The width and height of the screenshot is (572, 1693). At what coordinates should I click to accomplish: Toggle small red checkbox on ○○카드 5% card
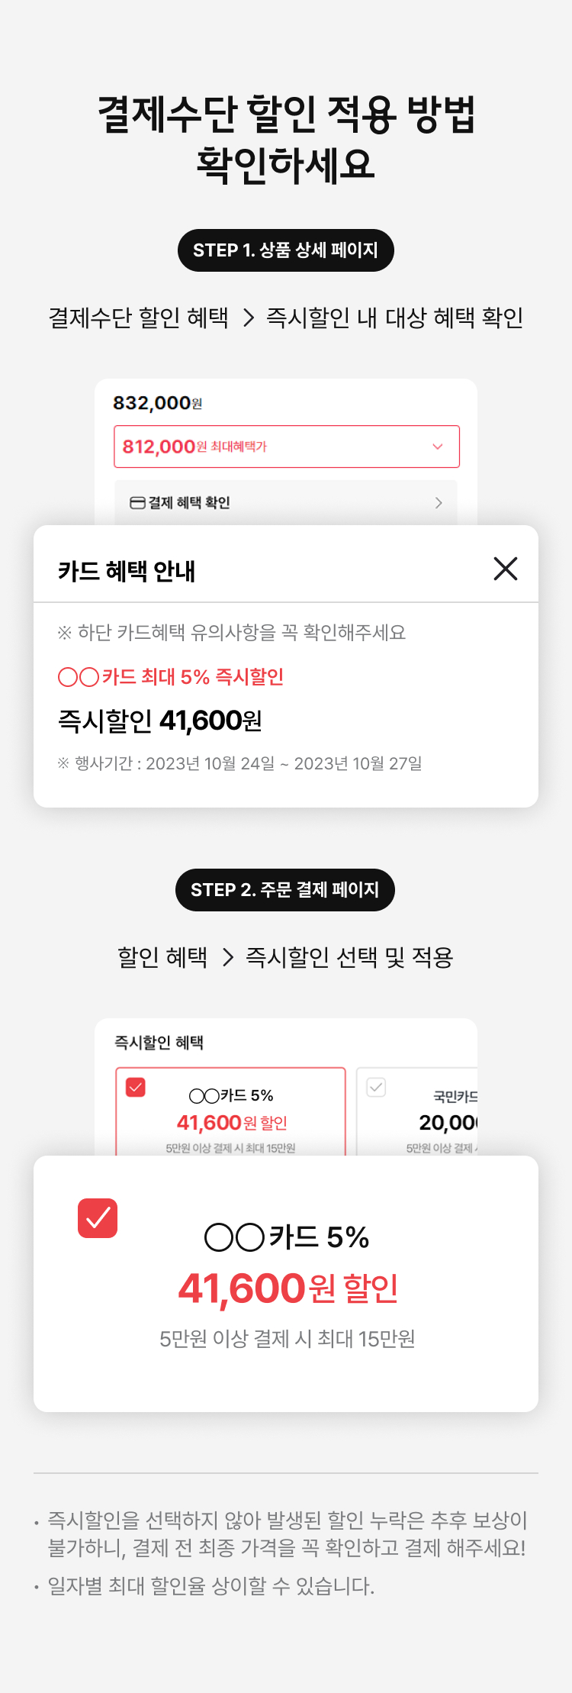point(136,1087)
